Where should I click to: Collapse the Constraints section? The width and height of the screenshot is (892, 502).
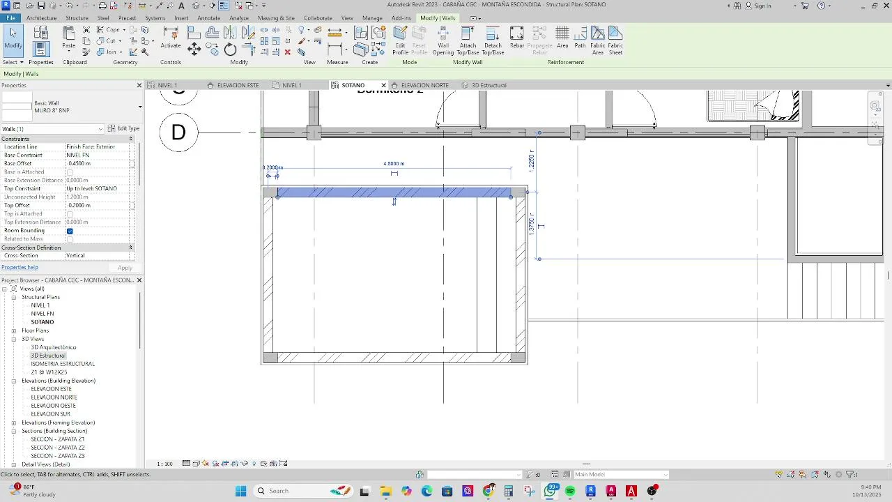(x=130, y=139)
